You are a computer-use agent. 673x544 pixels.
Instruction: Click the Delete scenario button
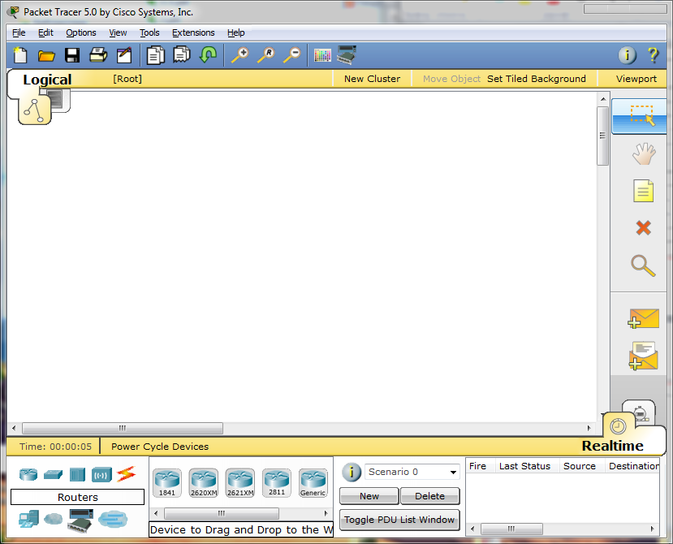(x=429, y=496)
